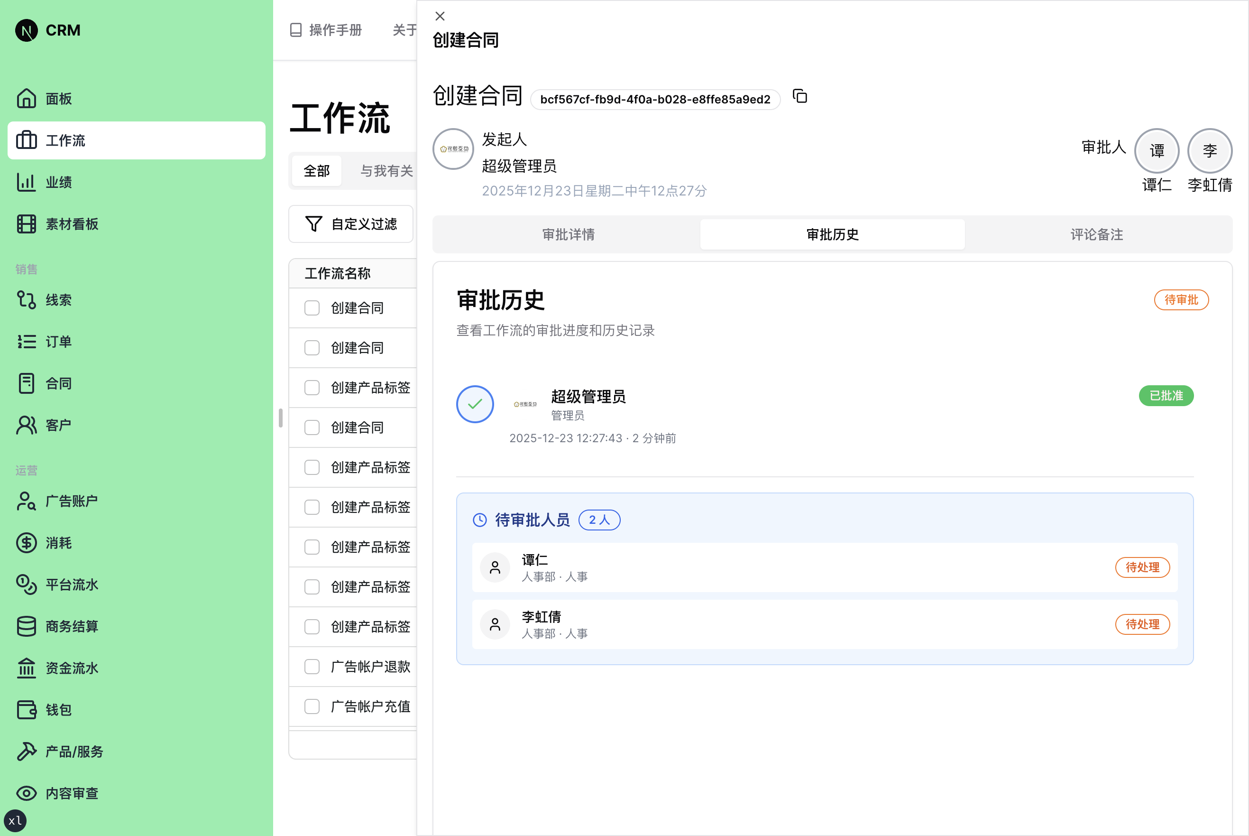Image resolution: width=1249 pixels, height=836 pixels.
Task: Click approver avatar 李虹倩 at top right
Action: coord(1210,150)
